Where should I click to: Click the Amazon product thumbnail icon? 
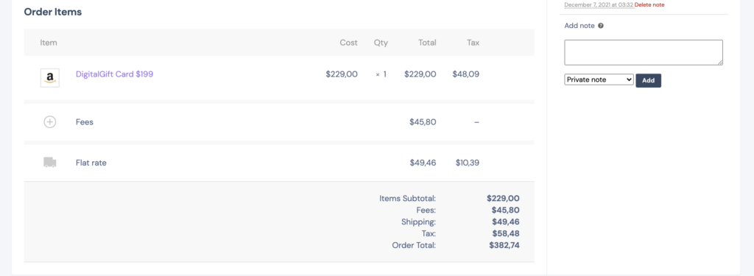49,78
